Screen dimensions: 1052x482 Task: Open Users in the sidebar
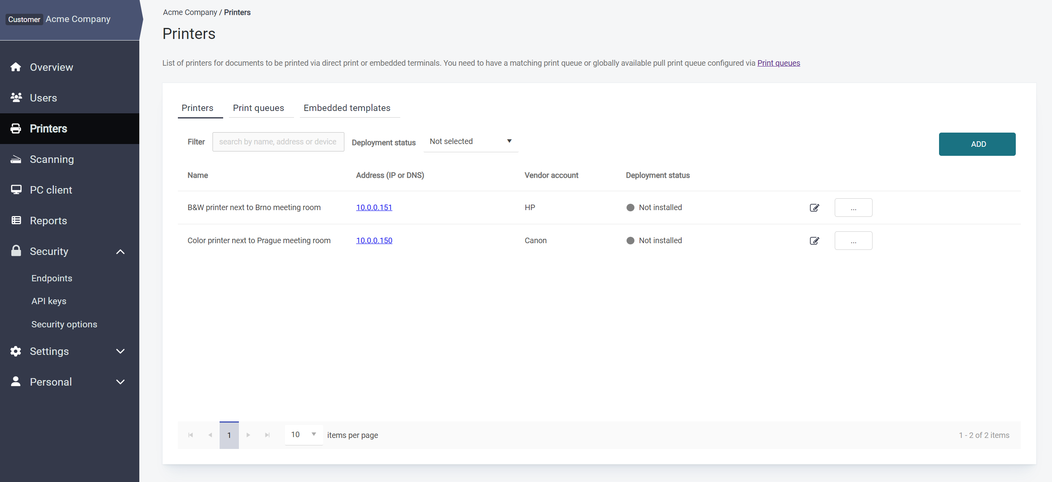pyautogui.click(x=69, y=98)
